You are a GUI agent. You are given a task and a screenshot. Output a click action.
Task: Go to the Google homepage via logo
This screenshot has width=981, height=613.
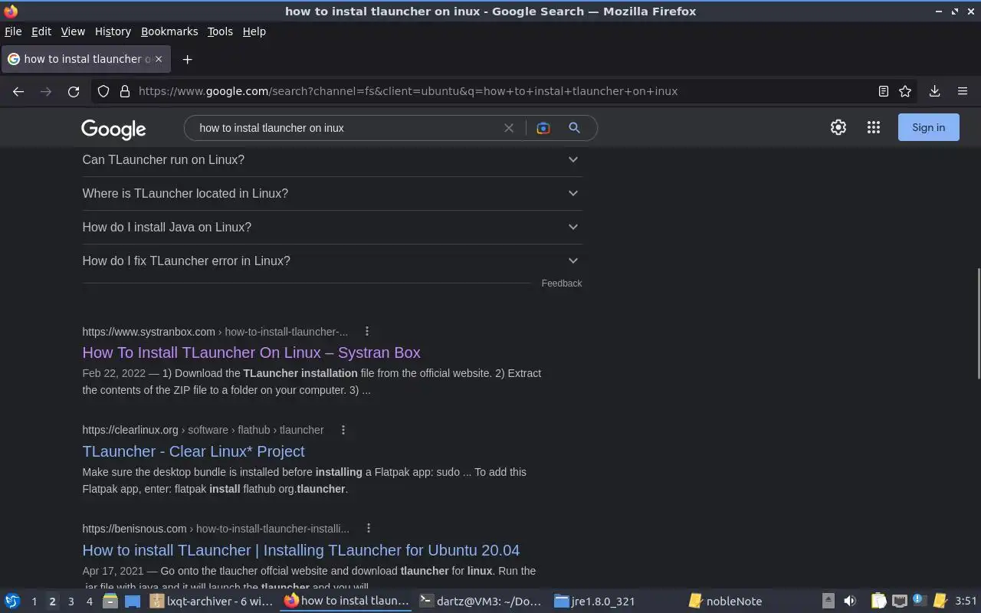coord(113,129)
